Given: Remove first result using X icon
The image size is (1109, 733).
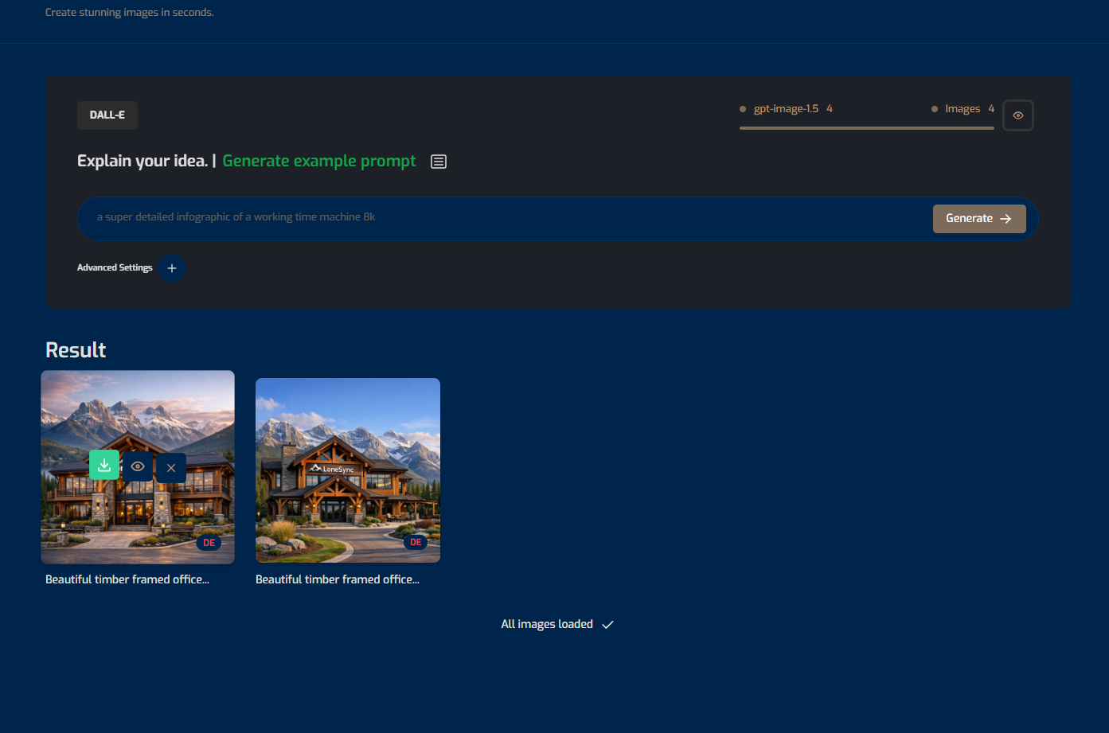Looking at the screenshot, I should point(171,468).
